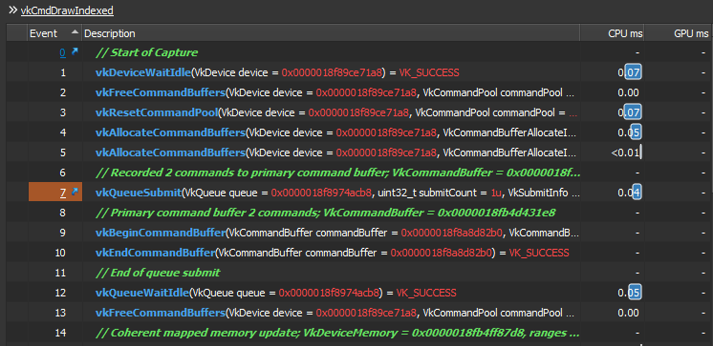Select the vkEndCommandBuffer row
The width and height of the screenshot is (713, 346).
click(x=359, y=253)
